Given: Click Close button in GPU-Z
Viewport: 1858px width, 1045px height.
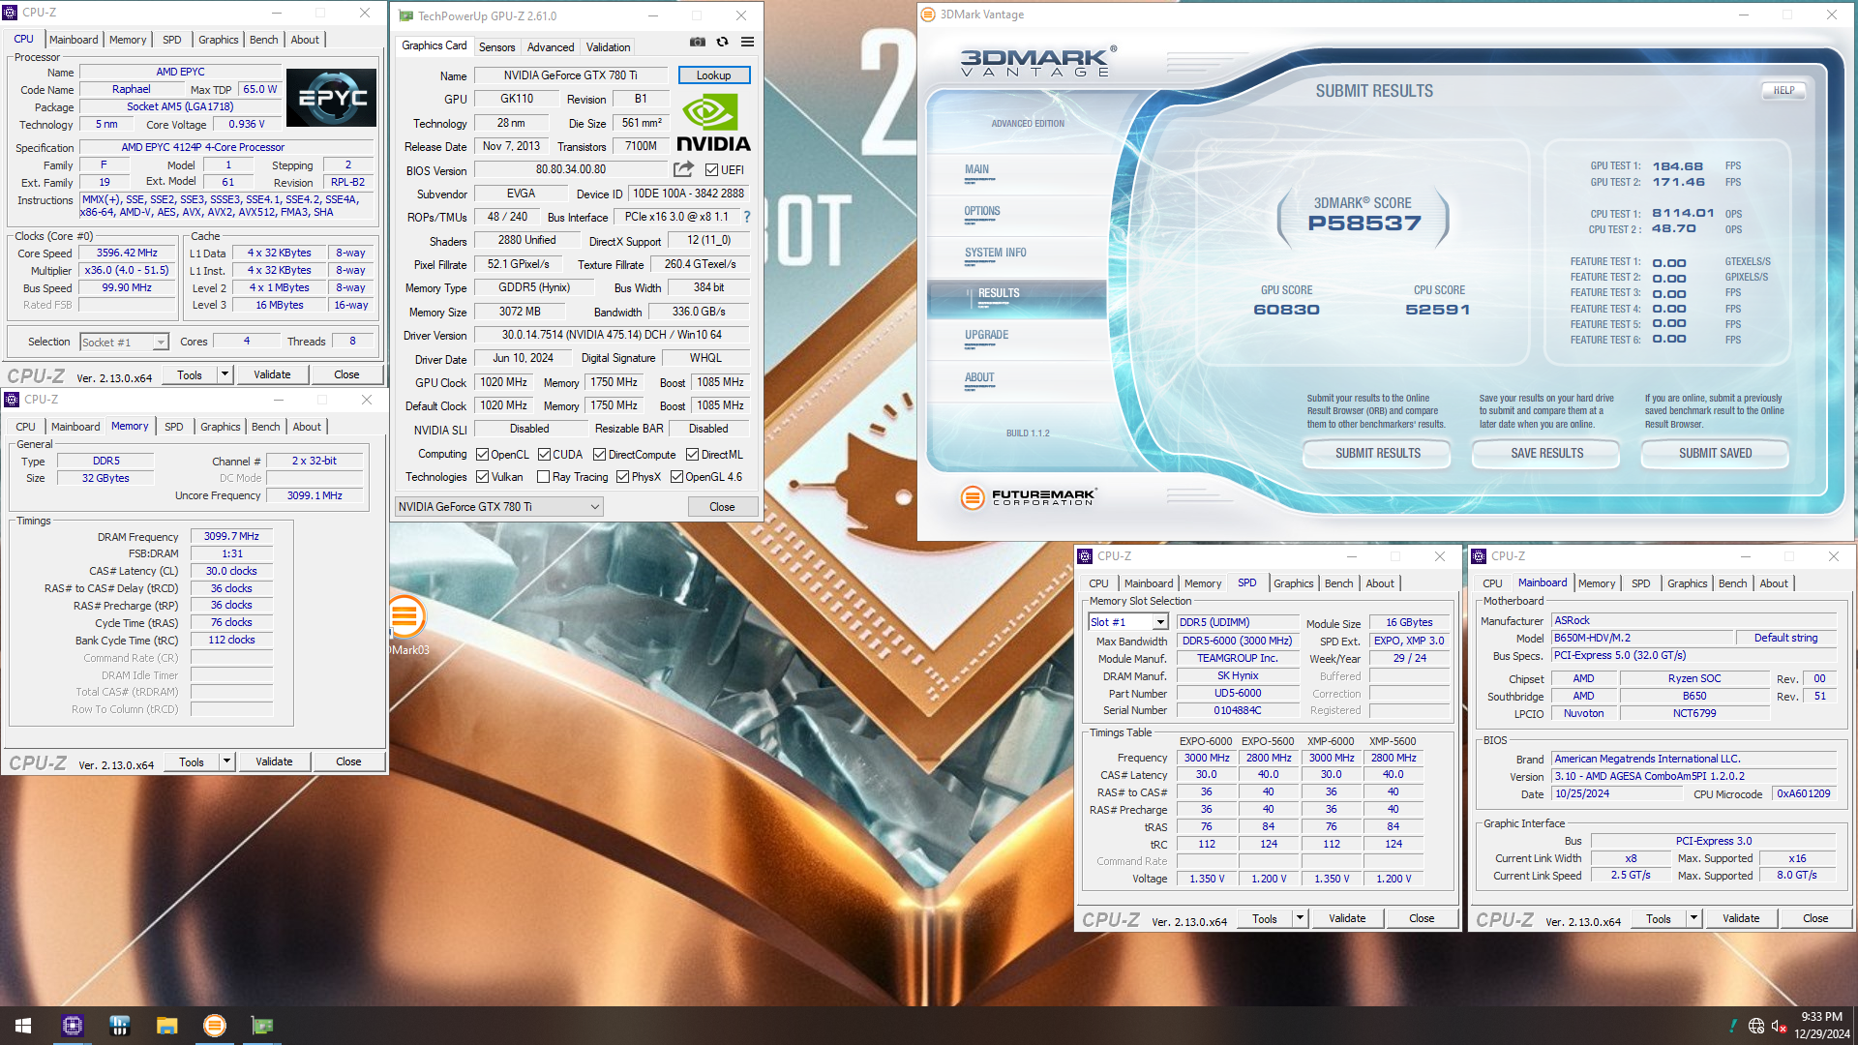Looking at the screenshot, I should coord(722,507).
